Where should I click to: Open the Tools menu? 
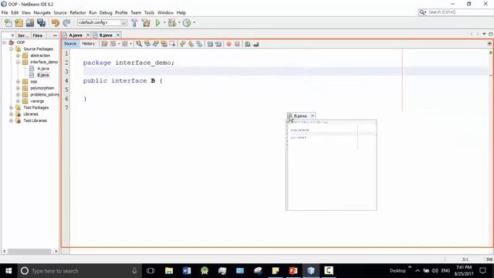pos(149,12)
